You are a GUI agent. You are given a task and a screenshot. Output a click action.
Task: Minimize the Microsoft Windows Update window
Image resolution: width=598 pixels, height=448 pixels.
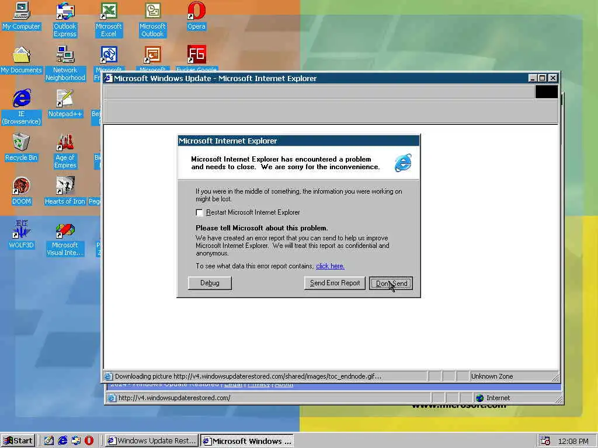pos(533,78)
